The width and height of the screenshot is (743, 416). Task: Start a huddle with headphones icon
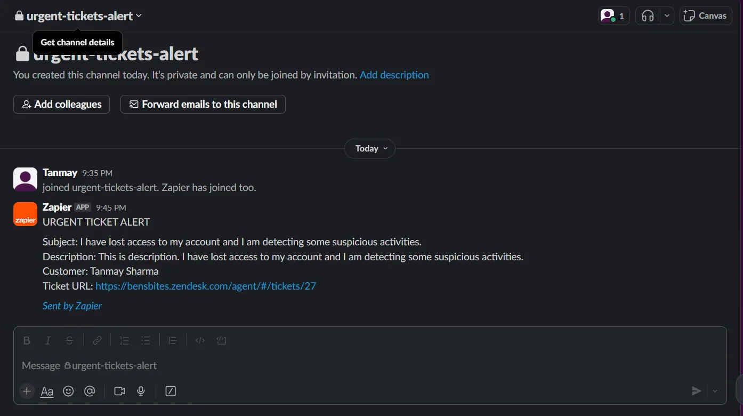click(x=648, y=16)
